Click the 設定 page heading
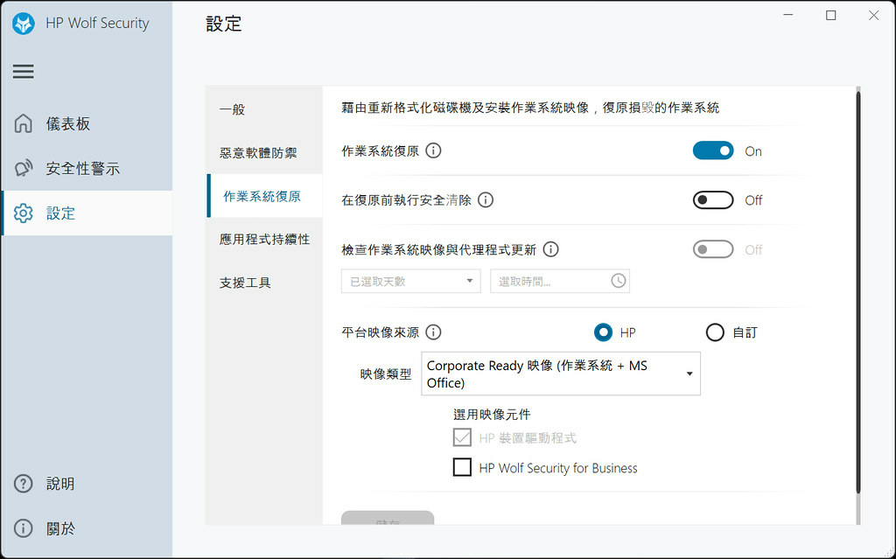896x559 pixels. pos(224,24)
